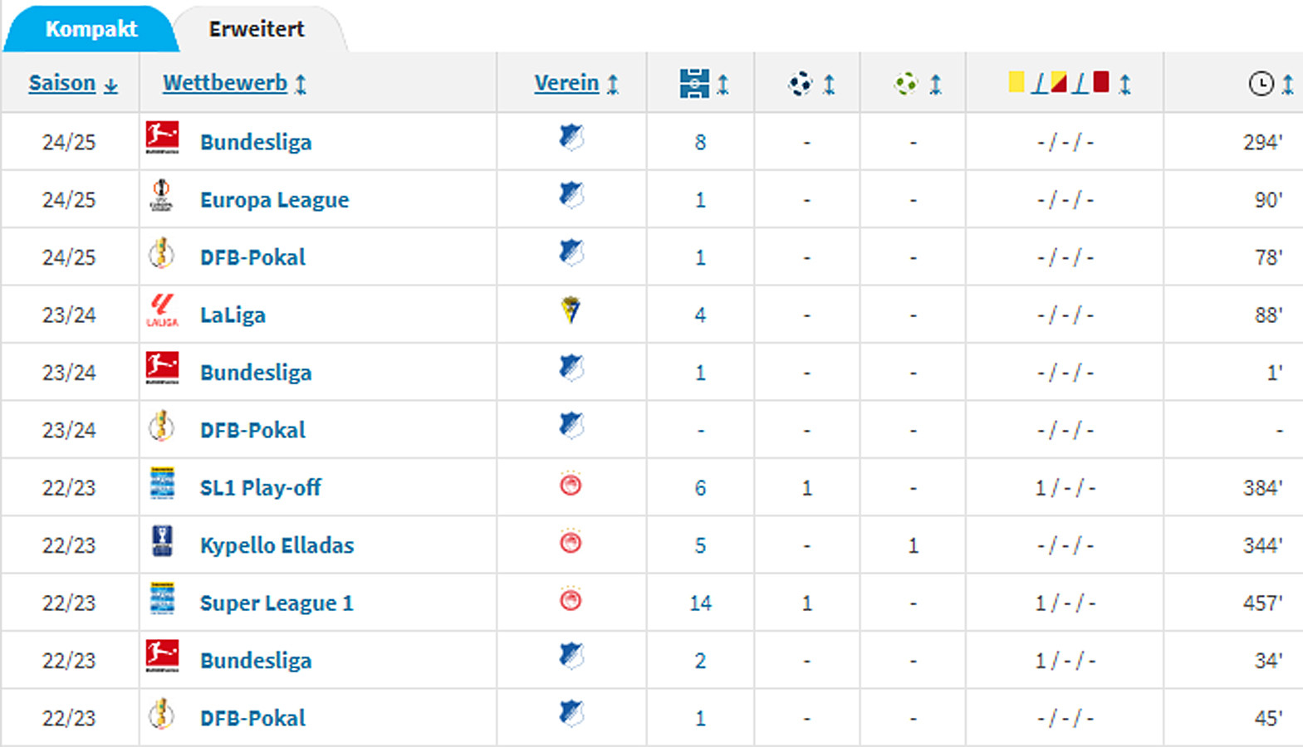Click the Kypello Elladas cup logo

(x=162, y=542)
